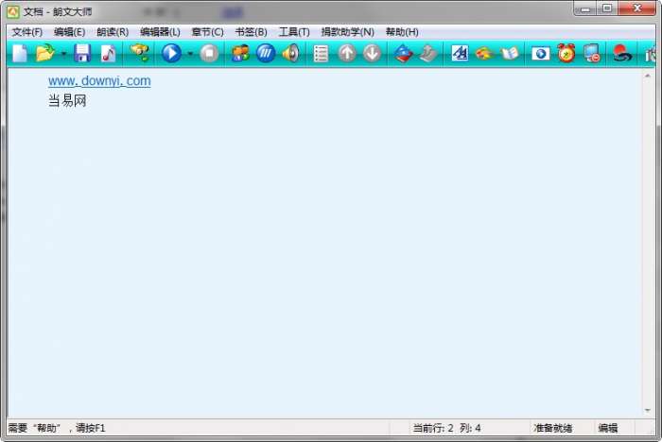
Task: Click the 当前行: 2 列: 4 status entry
Action: [x=446, y=428]
